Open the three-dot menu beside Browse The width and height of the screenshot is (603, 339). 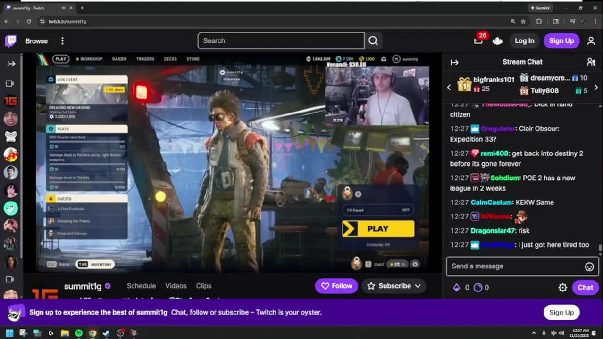(x=62, y=41)
